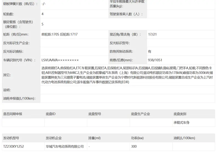Click the 额定载客 seat count value 5
219x154 pixels.
click(x=42, y=24)
